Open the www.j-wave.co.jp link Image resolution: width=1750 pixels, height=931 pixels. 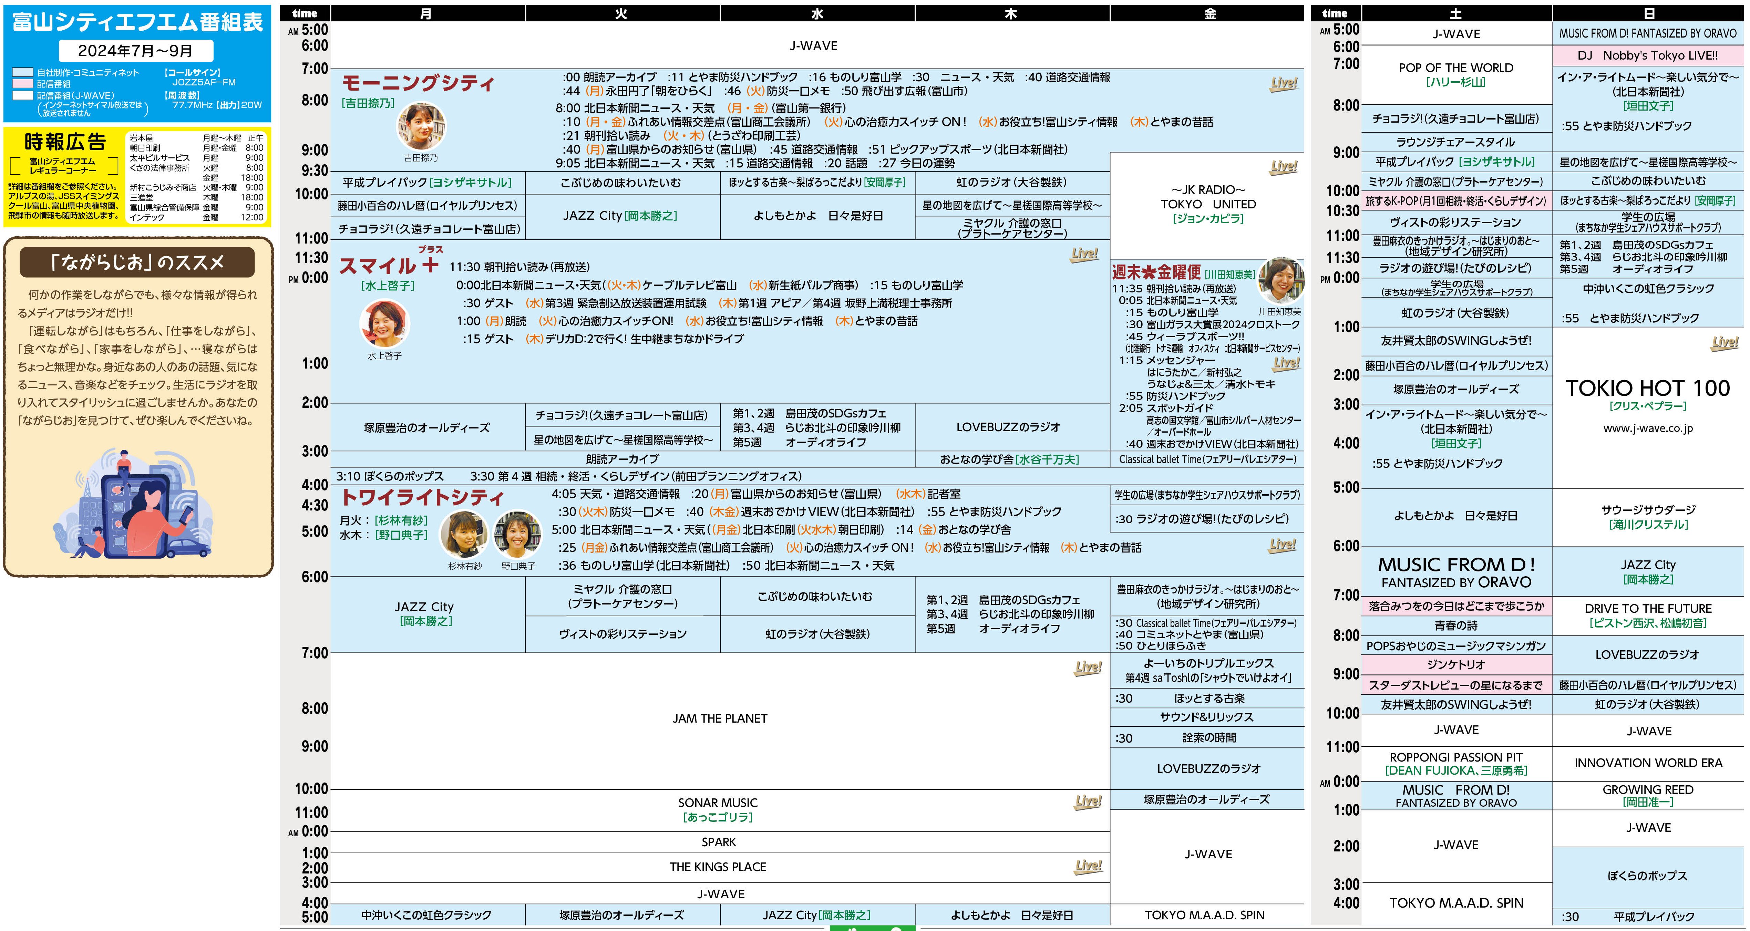point(1648,428)
